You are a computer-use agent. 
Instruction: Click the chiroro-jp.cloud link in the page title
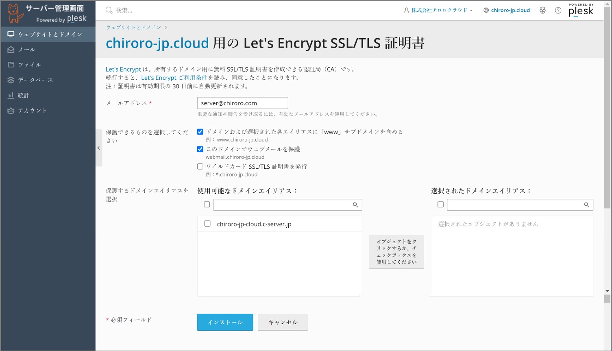pos(157,43)
